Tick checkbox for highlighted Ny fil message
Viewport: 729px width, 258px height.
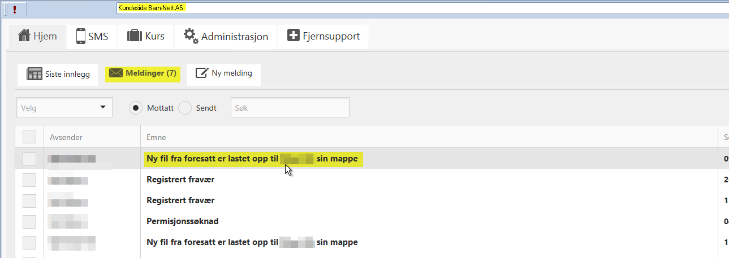pos(29,159)
